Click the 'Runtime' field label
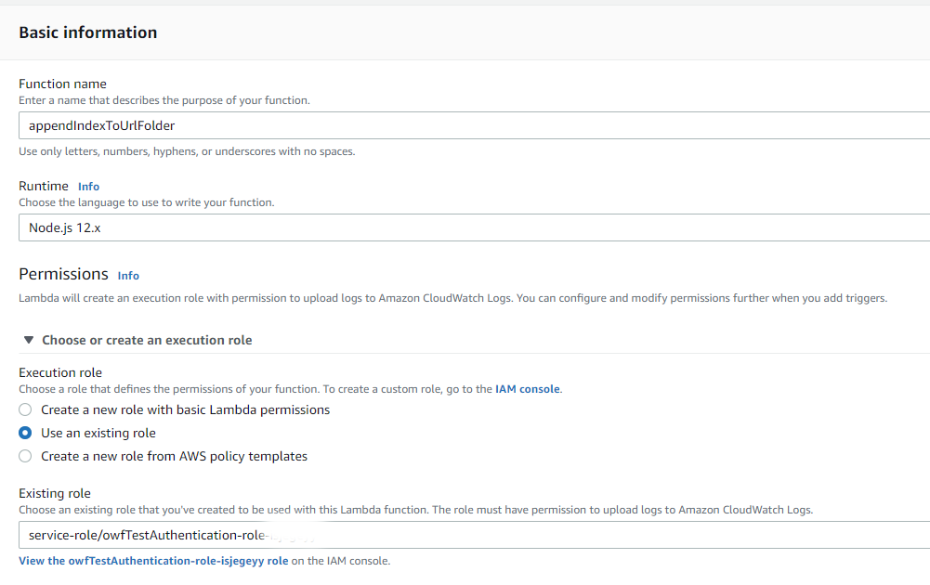This screenshot has width=930, height=585. [x=44, y=186]
